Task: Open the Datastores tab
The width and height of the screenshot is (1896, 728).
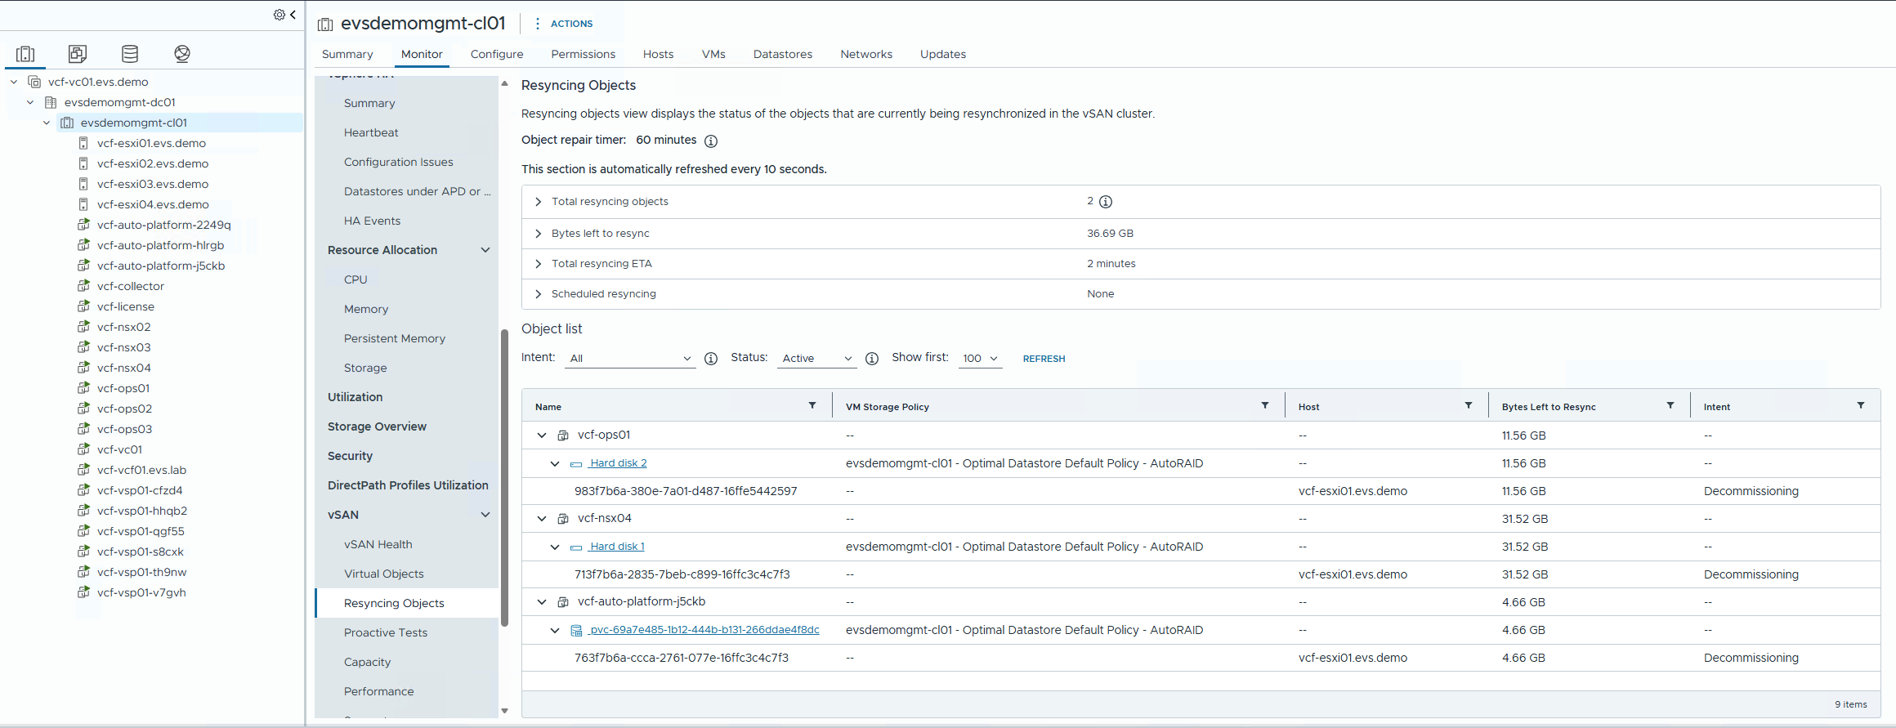Action: coord(783,54)
